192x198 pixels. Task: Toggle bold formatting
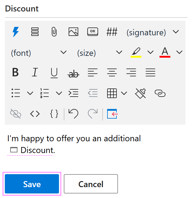(x=15, y=72)
